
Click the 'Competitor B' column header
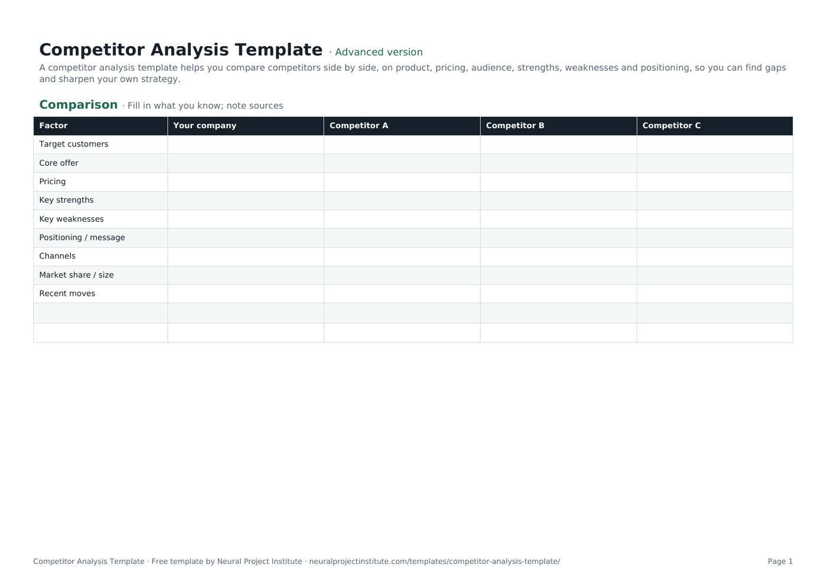558,126
